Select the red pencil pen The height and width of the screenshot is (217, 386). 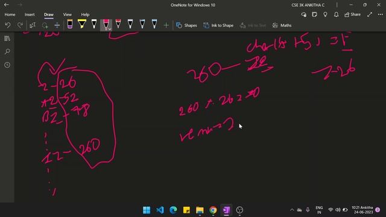[118, 24]
